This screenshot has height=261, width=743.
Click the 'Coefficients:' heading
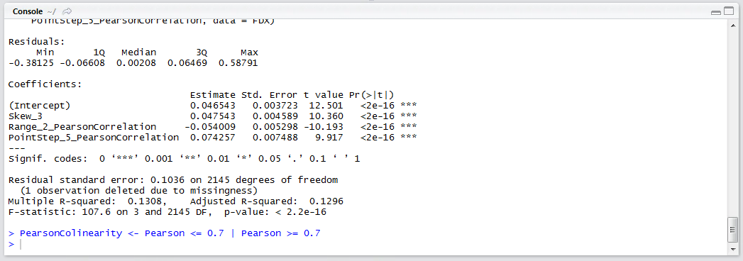[45, 85]
